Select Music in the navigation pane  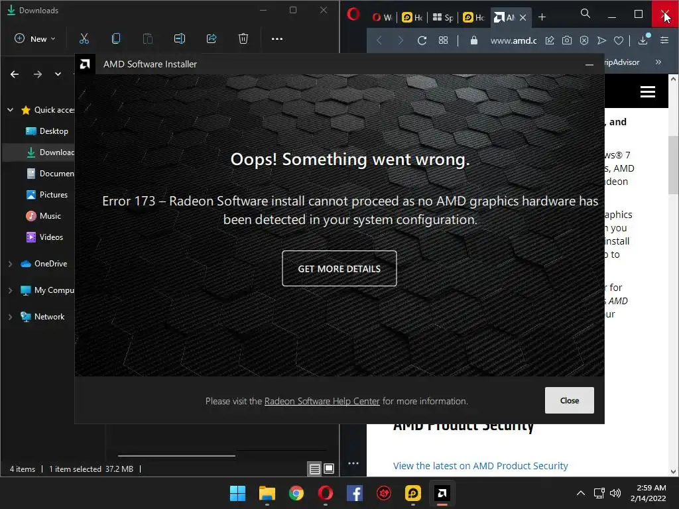tap(43, 216)
